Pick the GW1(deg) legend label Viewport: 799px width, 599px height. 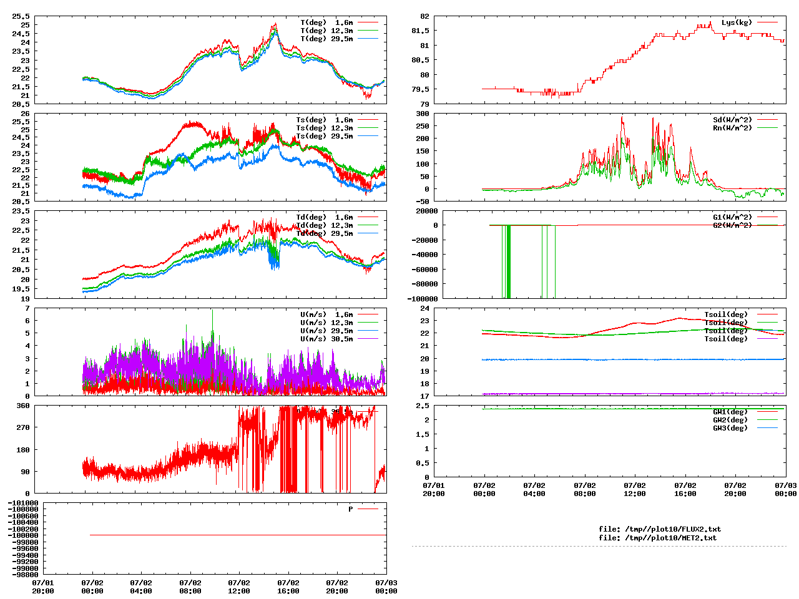(x=730, y=412)
